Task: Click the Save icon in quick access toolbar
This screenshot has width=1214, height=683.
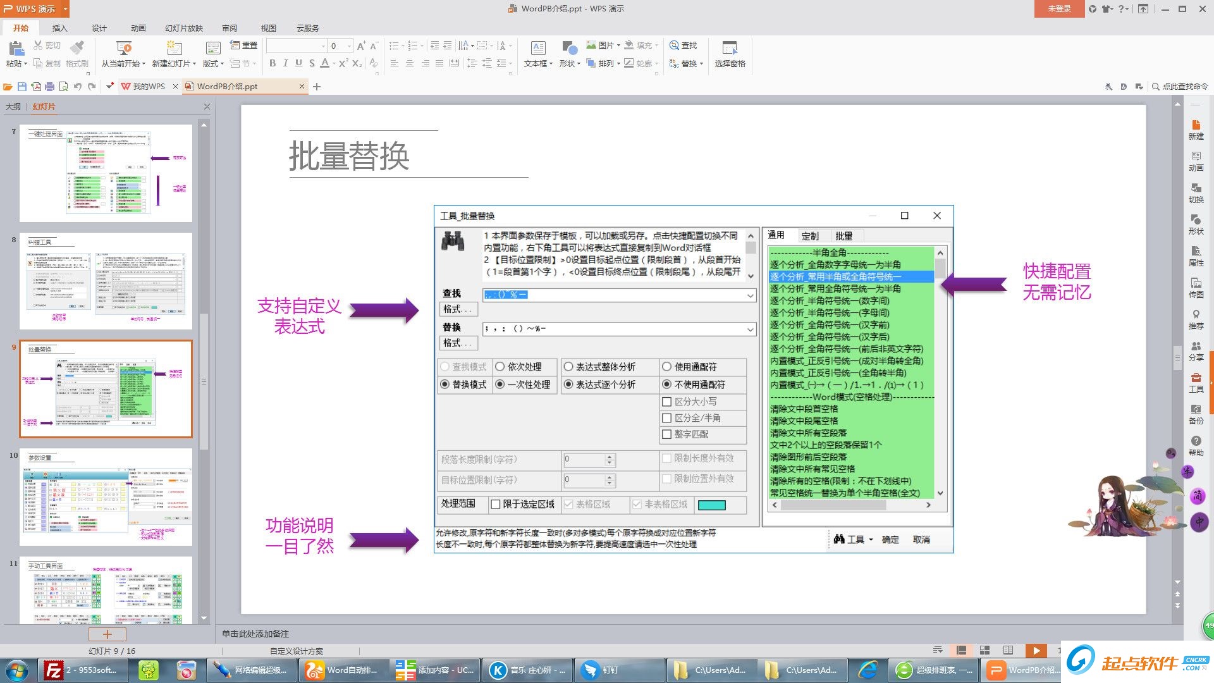Action: 22,87
